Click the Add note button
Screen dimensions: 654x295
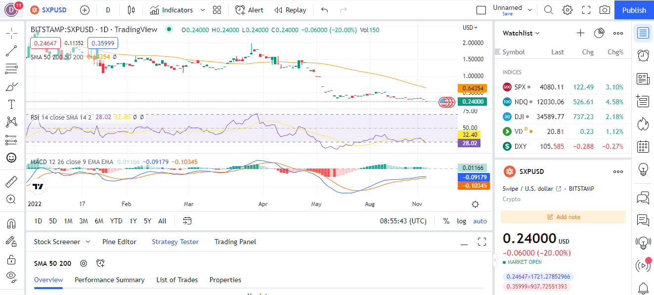[563, 217]
